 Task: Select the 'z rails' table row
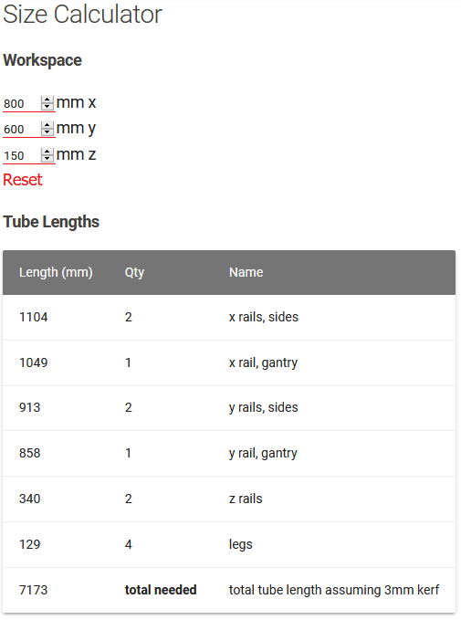(229, 499)
